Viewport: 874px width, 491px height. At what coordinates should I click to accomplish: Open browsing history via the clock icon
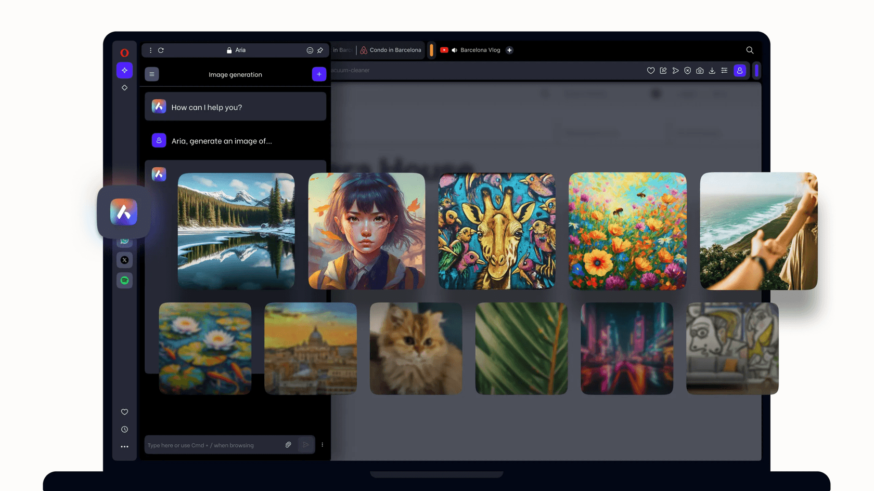point(124,429)
